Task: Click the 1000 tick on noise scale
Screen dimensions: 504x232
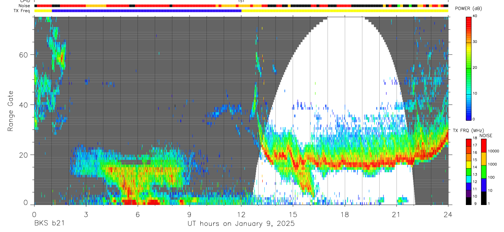Action: click(492, 164)
